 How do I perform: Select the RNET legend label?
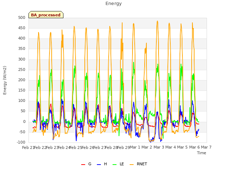(142, 164)
